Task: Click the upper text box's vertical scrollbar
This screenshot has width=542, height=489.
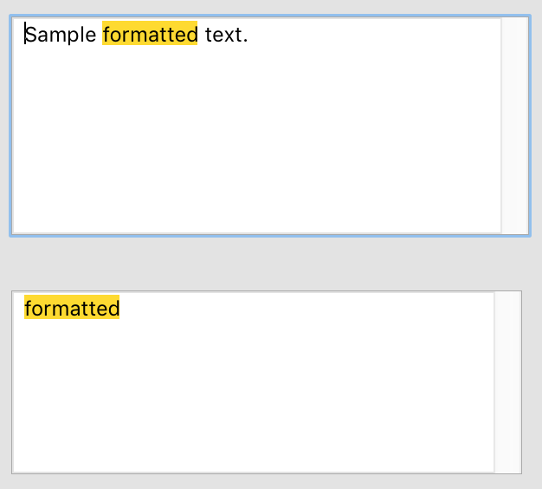Action: [515, 126]
